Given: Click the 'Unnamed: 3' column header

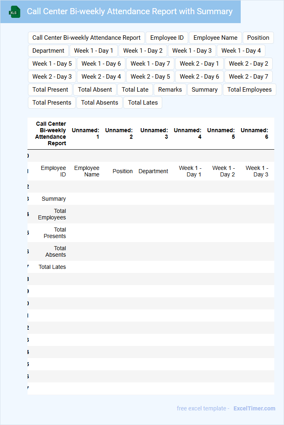Looking at the screenshot, I should click(x=153, y=134).
